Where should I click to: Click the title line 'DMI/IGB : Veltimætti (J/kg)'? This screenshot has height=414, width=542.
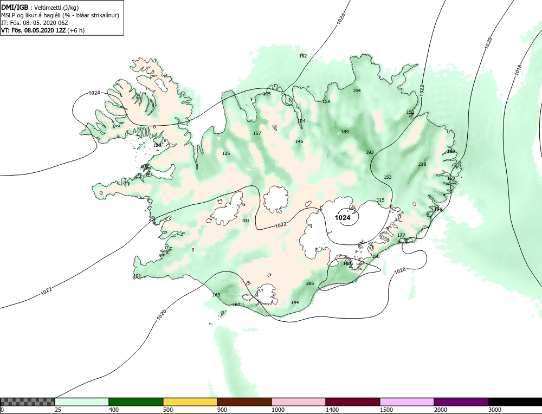click(40, 8)
